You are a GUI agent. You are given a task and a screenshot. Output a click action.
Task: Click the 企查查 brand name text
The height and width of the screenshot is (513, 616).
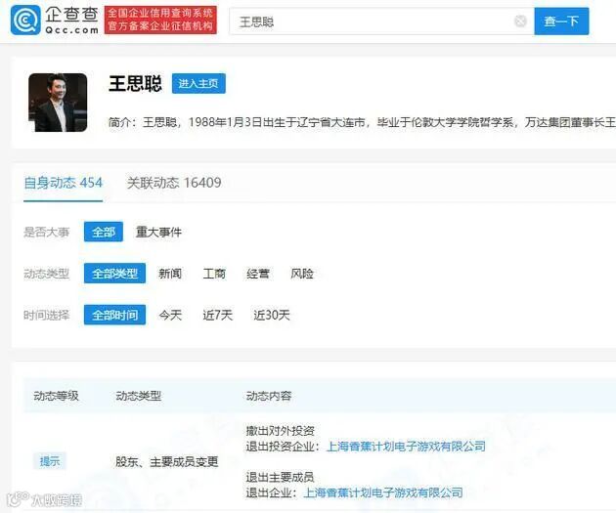[x=71, y=14]
